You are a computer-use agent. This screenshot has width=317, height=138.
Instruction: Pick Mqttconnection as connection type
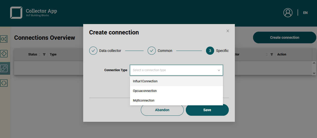click(x=144, y=101)
